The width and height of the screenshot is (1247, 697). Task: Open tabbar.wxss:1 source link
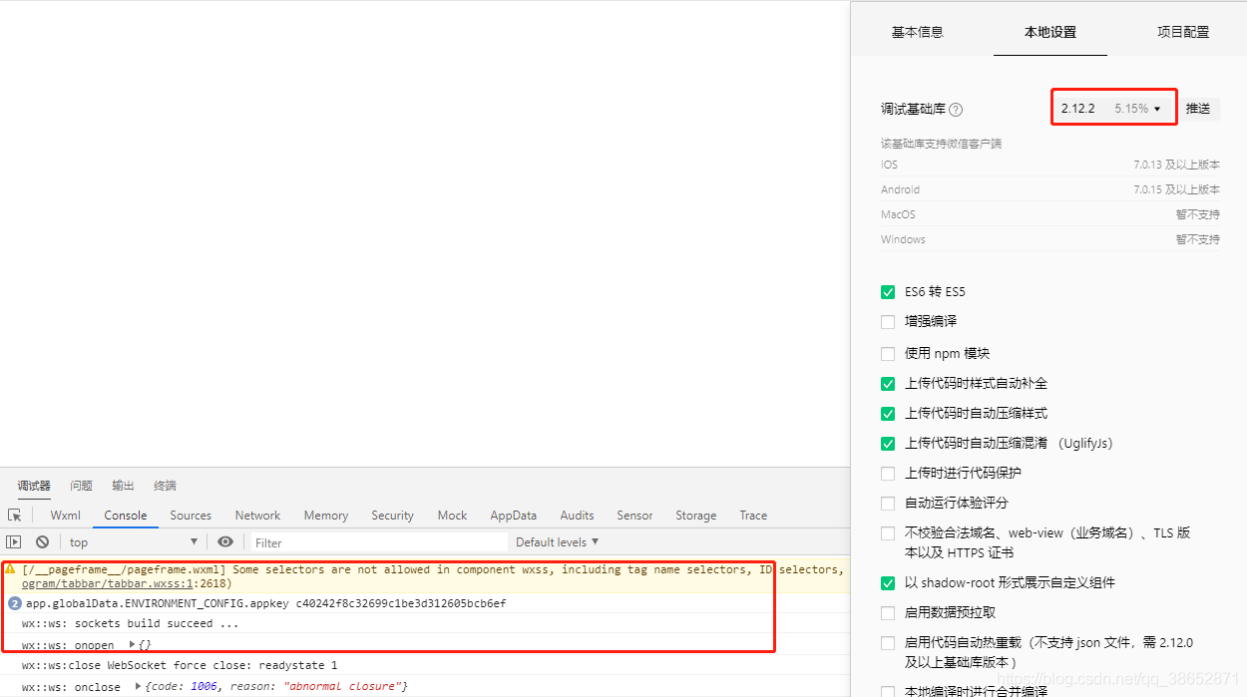click(x=108, y=583)
